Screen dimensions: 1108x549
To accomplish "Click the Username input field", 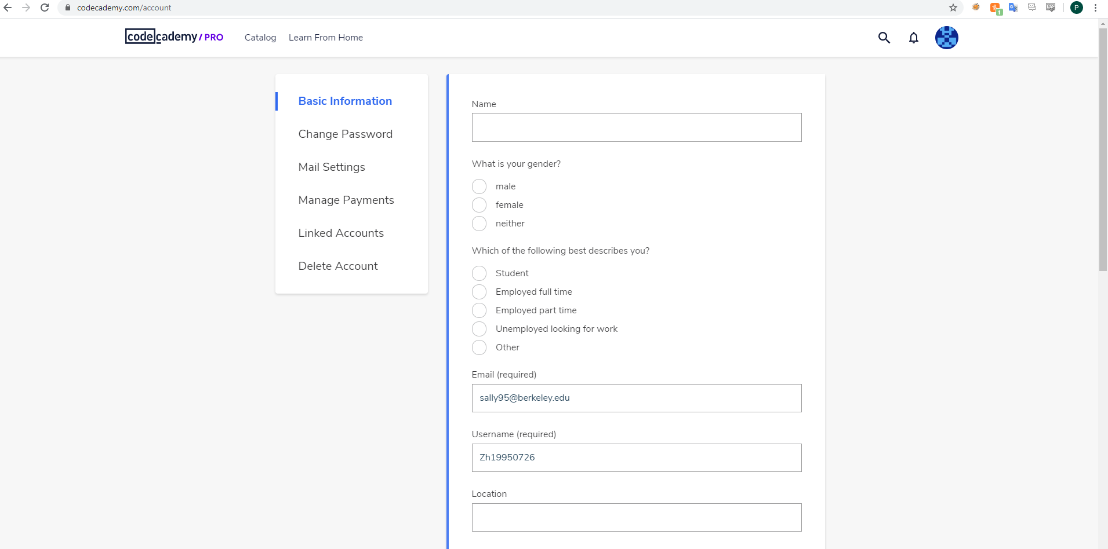I will pyautogui.click(x=637, y=458).
